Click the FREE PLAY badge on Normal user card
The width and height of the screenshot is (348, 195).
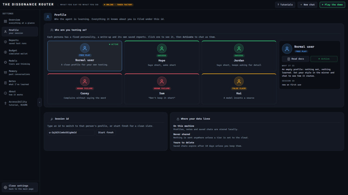pos(85,55)
